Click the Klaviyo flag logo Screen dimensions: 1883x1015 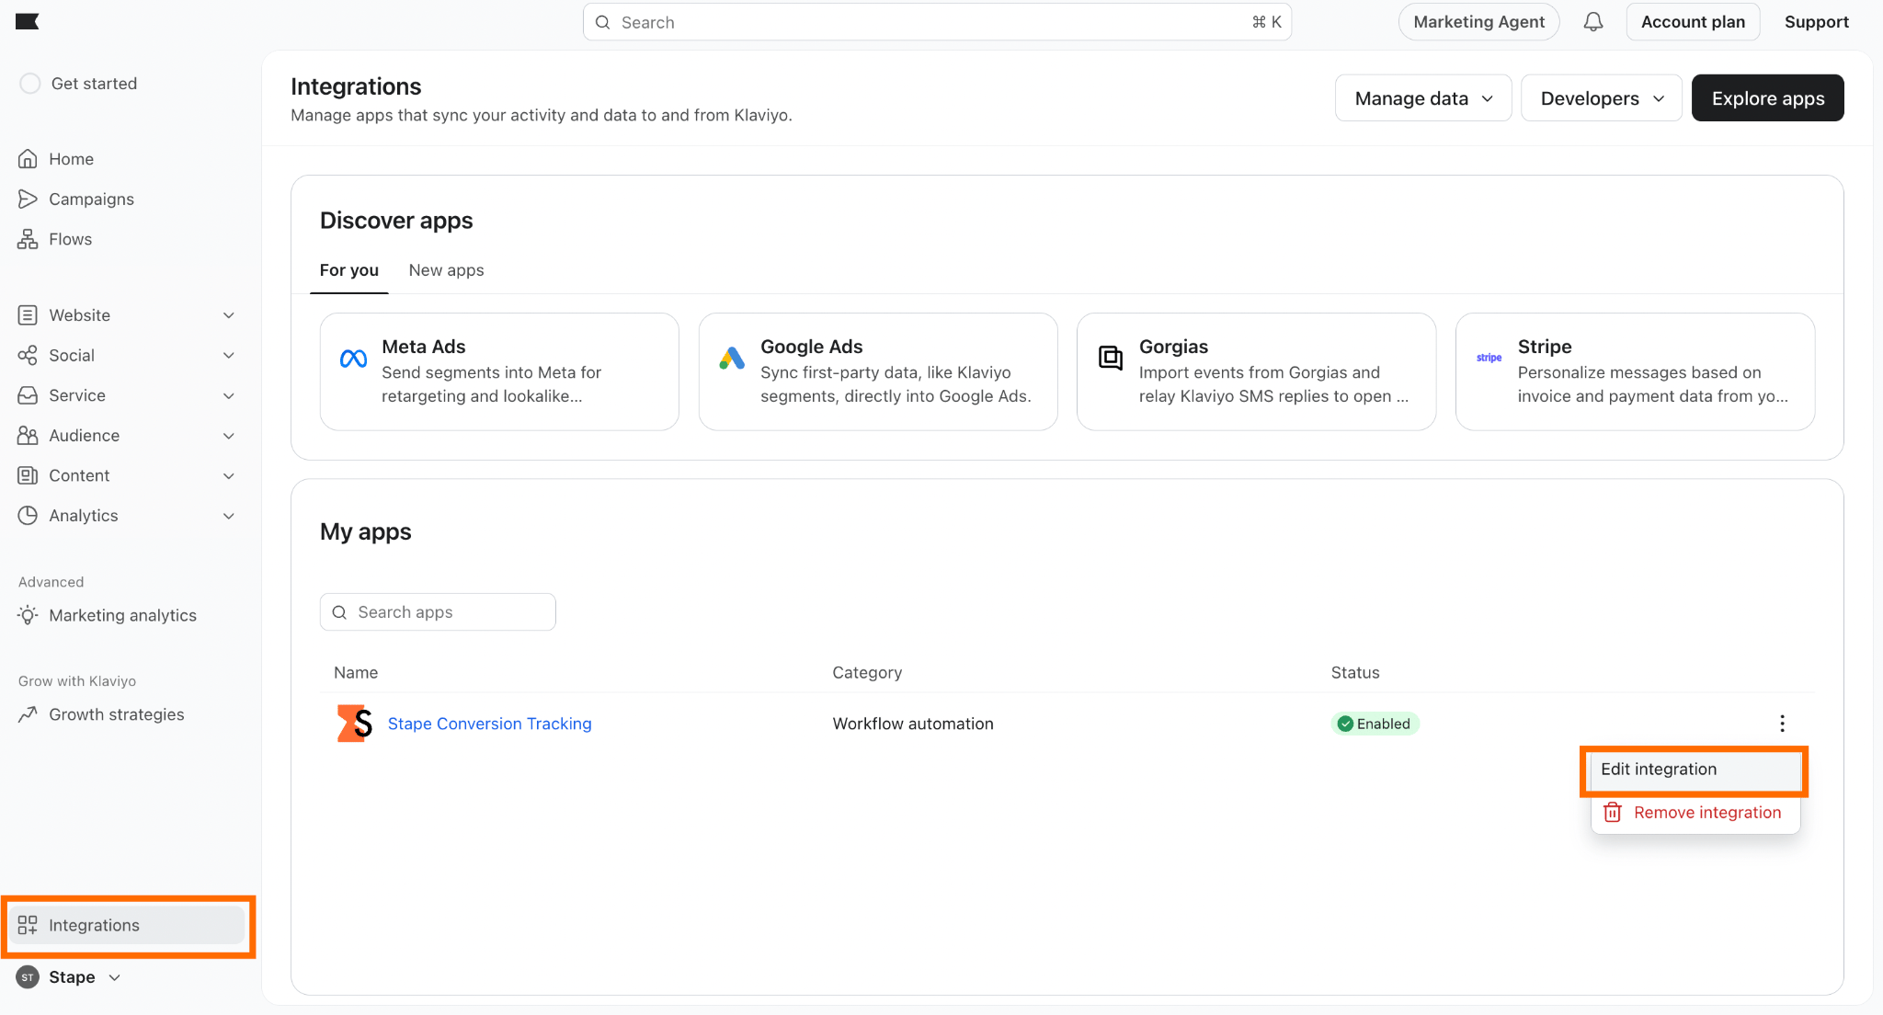pos(28,22)
